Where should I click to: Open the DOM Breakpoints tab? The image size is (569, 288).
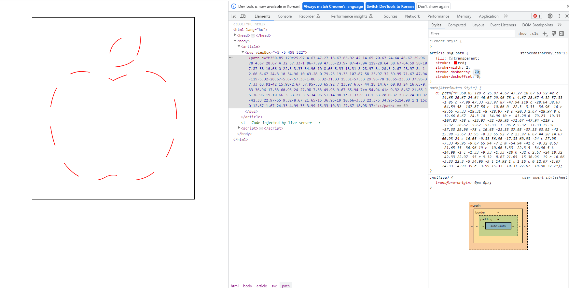point(537,25)
